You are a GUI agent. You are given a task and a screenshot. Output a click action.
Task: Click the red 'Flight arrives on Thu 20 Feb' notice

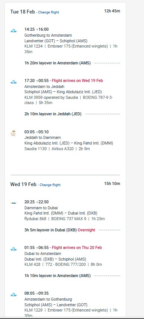(77, 247)
